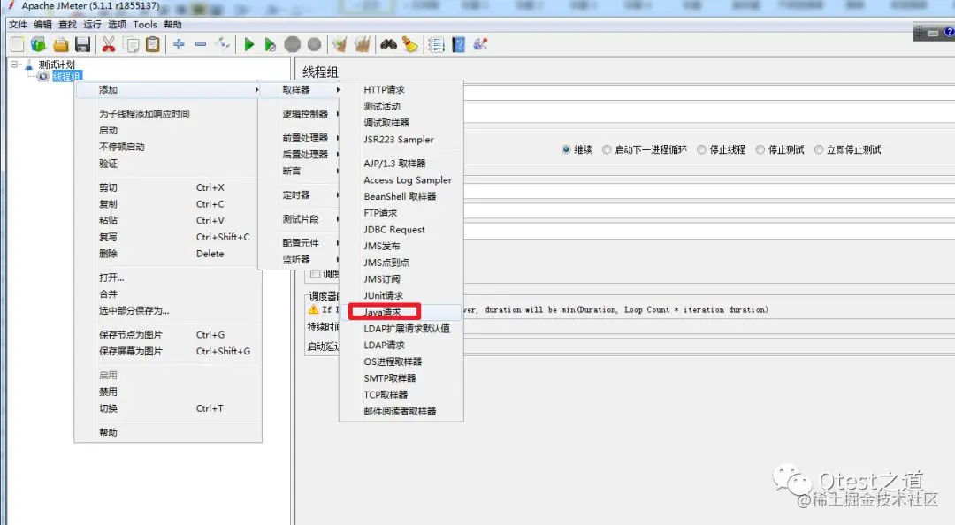Open Search with binoculars icon
Screen dimensions: 955x525
click(x=388, y=44)
